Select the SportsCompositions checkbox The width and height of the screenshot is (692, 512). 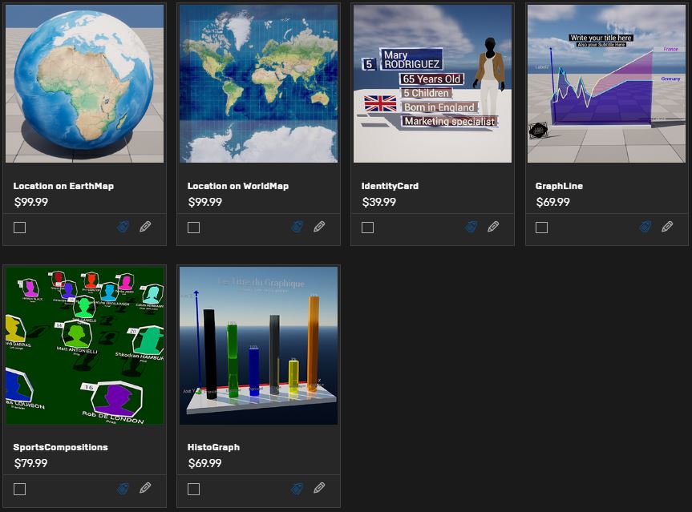[x=20, y=489]
